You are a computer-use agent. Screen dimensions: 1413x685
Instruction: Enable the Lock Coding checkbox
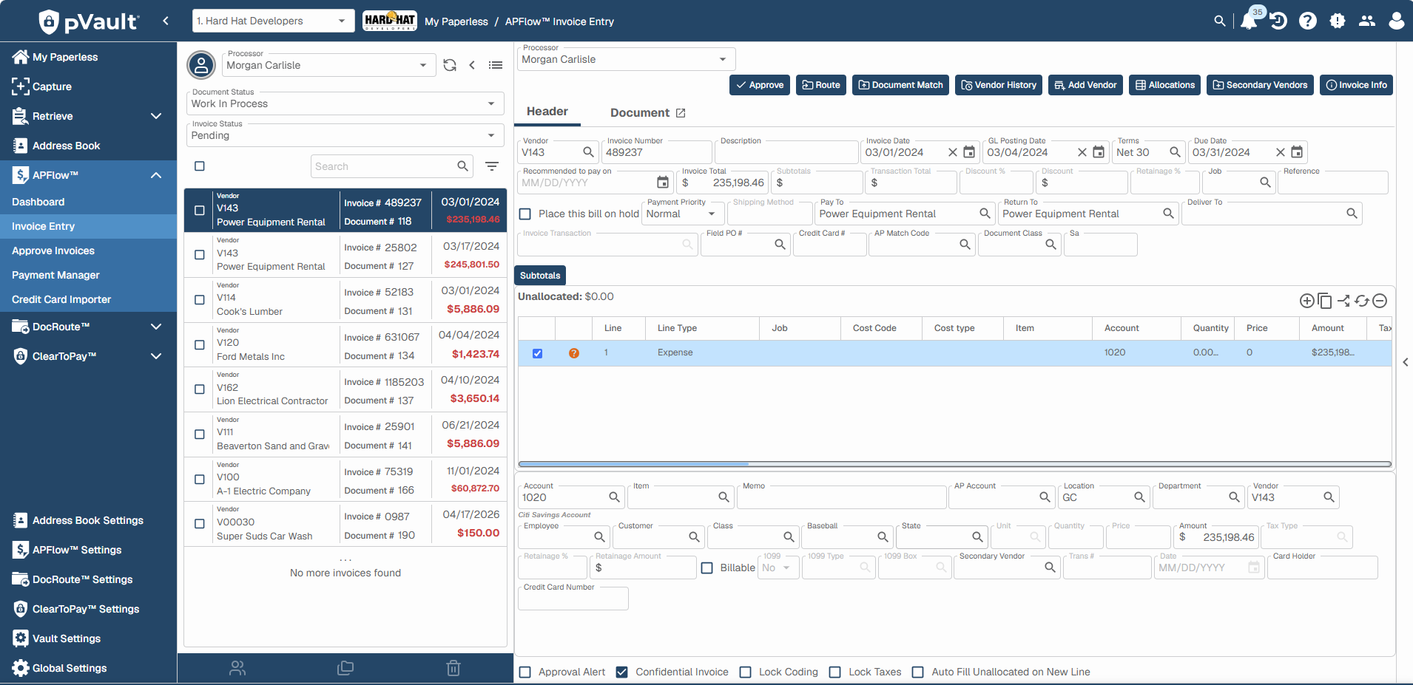(746, 672)
